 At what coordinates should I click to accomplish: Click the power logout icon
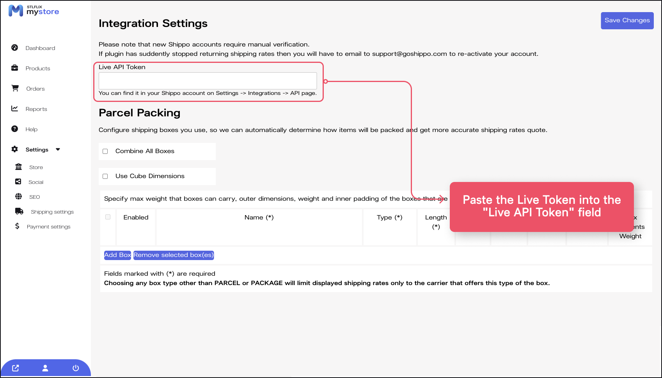pyautogui.click(x=76, y=368)
